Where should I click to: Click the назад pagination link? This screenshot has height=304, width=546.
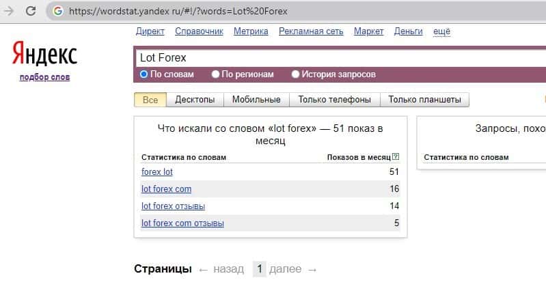pos(228,269)
